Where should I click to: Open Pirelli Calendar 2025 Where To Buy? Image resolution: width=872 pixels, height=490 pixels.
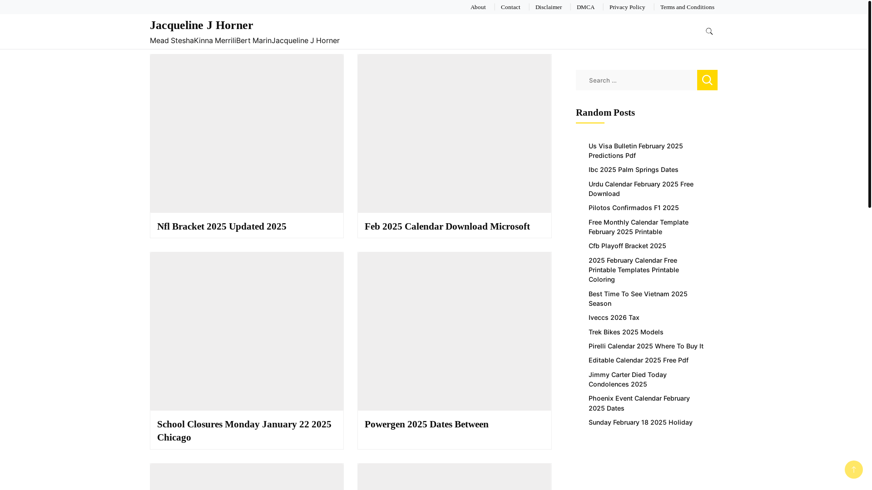[646, 346]
